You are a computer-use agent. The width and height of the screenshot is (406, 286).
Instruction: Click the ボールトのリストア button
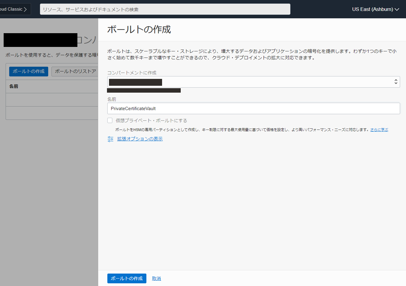75,72
